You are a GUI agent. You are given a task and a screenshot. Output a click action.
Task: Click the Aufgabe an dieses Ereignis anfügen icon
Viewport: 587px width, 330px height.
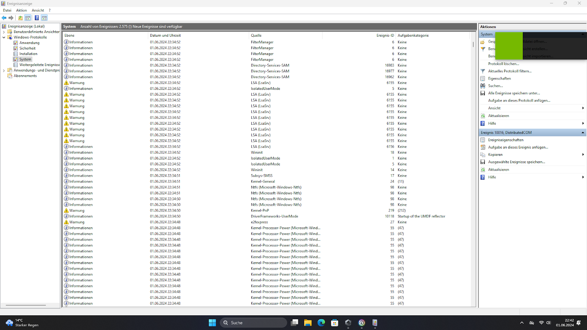tap(483, 147)
